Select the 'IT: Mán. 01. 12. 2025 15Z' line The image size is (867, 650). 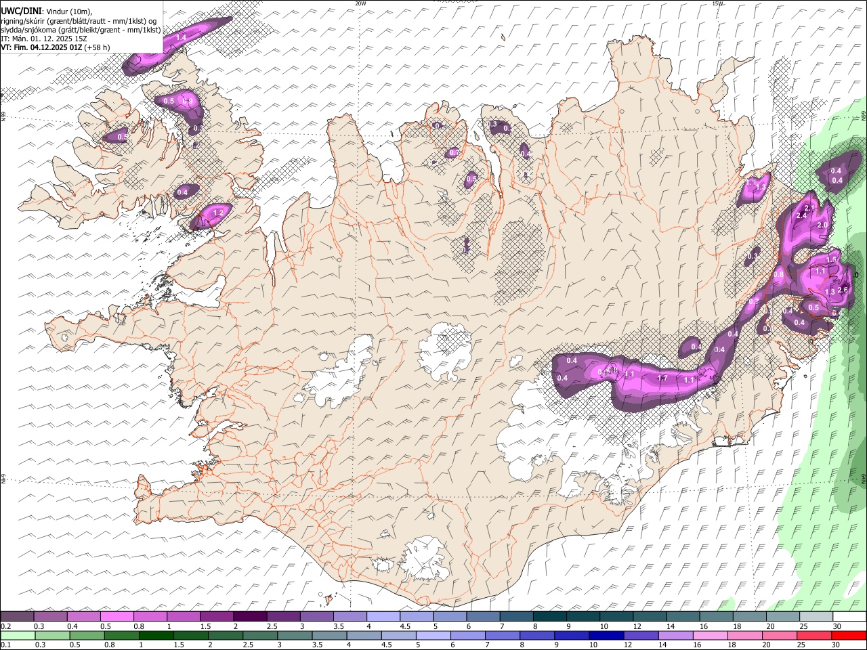click(44, 39)
